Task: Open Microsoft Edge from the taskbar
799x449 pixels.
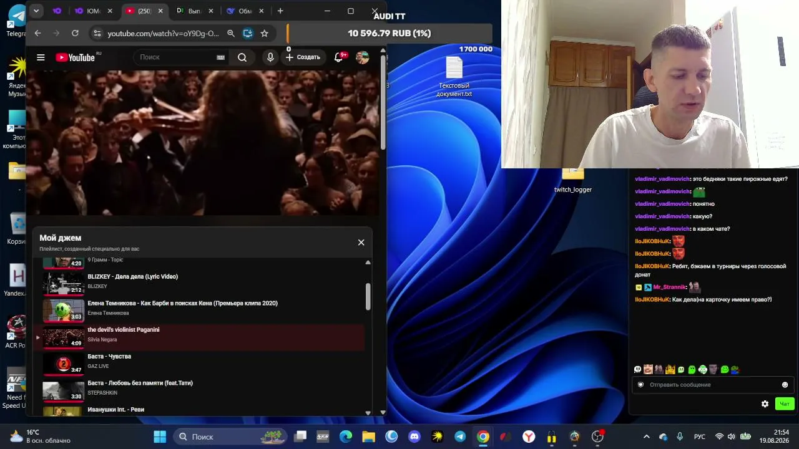Action: pyautogui.click(x=346, y=437)
